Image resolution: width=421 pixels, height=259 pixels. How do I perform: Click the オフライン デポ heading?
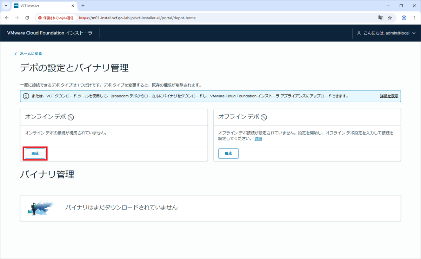239,117
